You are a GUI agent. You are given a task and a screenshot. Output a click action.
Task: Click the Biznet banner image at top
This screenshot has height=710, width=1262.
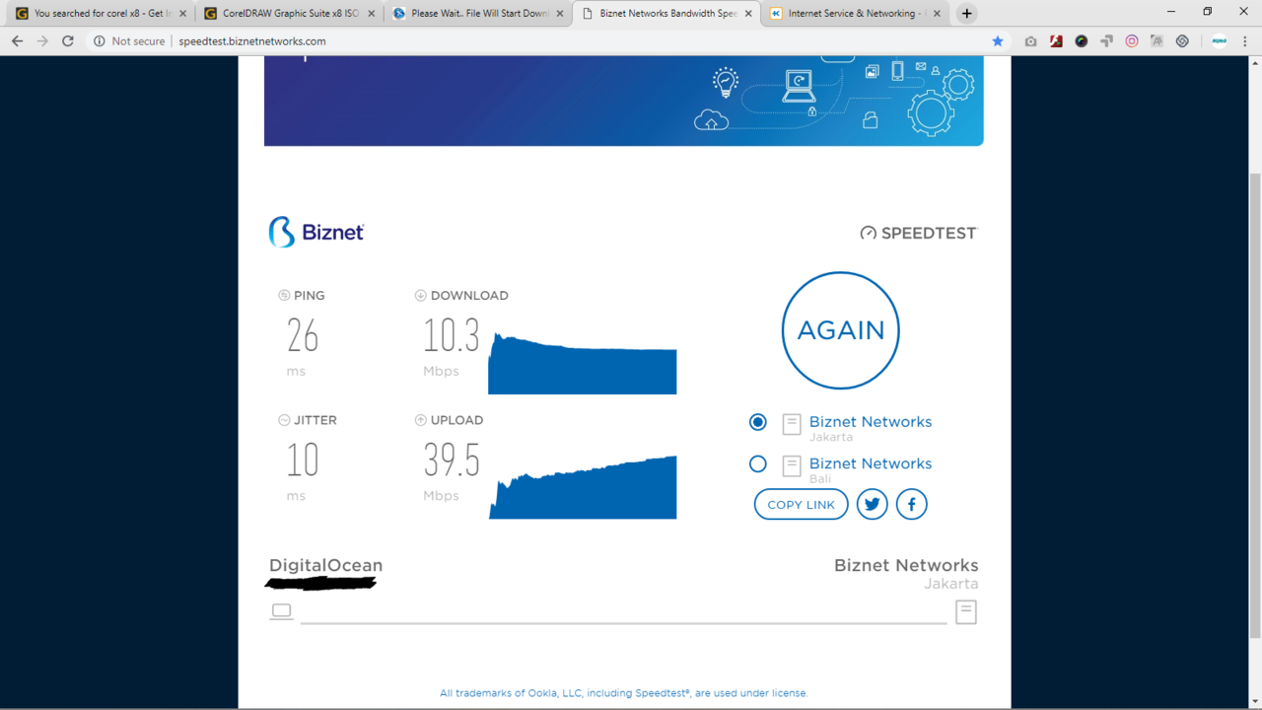(623, 102)
